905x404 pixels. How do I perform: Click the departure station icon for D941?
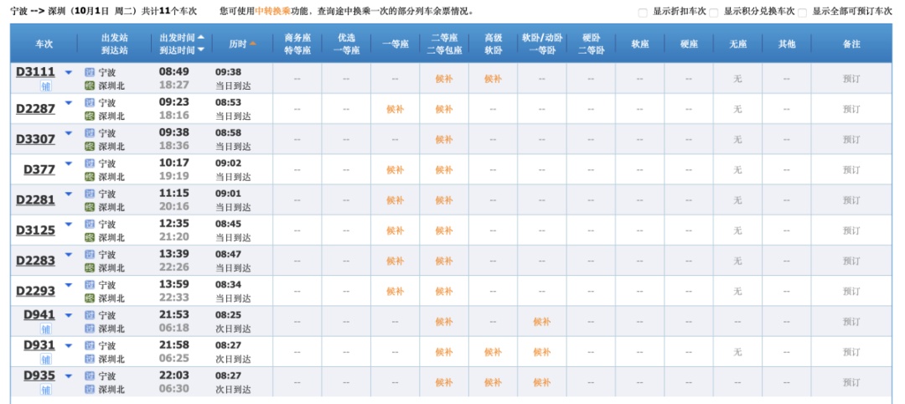[90, 315]
